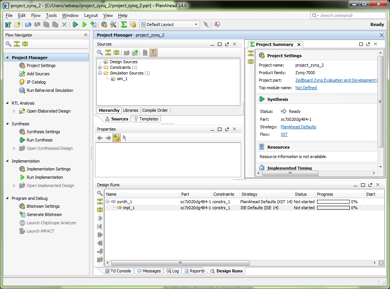Viewport: 390px width, 289px height.
Task: Click Open Project folder icon in toolbar
Action: pos(17,24)
